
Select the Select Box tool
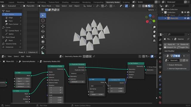point(43,15)
